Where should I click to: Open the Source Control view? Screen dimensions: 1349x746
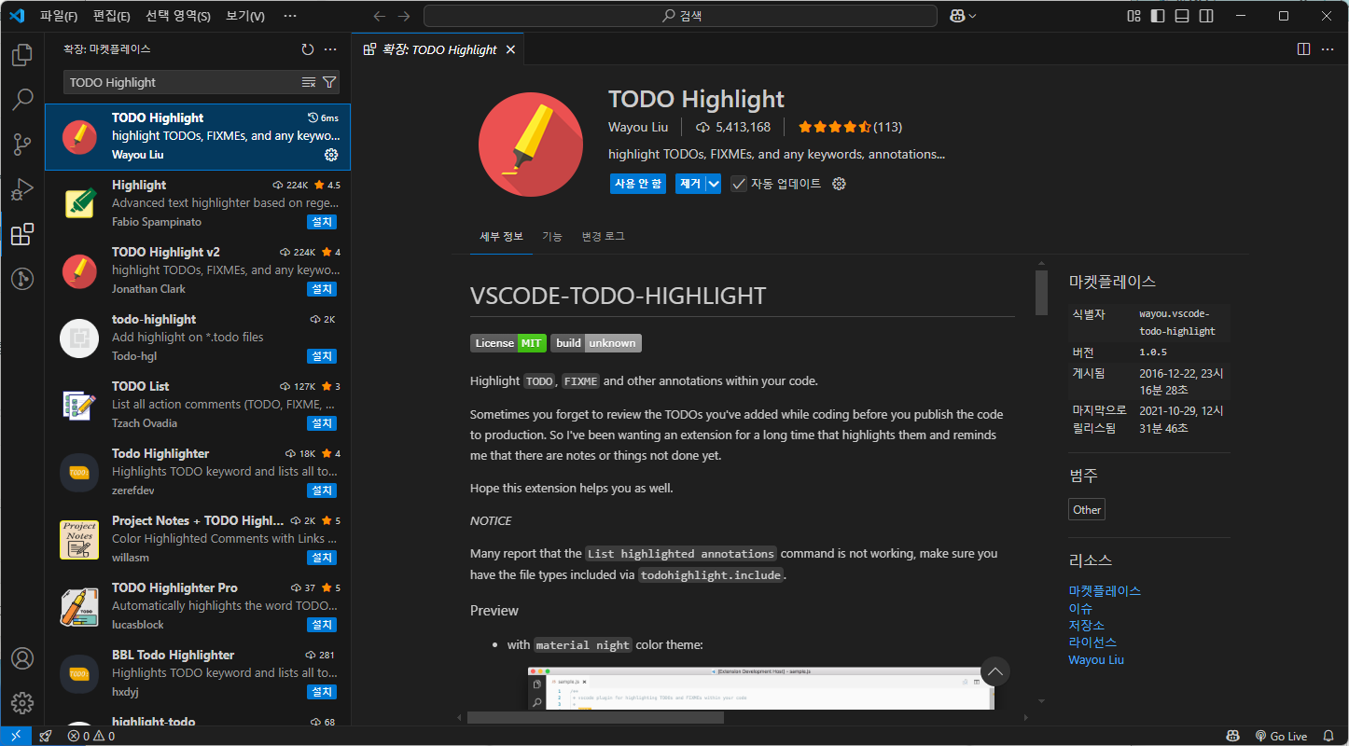tap(22, 144)
